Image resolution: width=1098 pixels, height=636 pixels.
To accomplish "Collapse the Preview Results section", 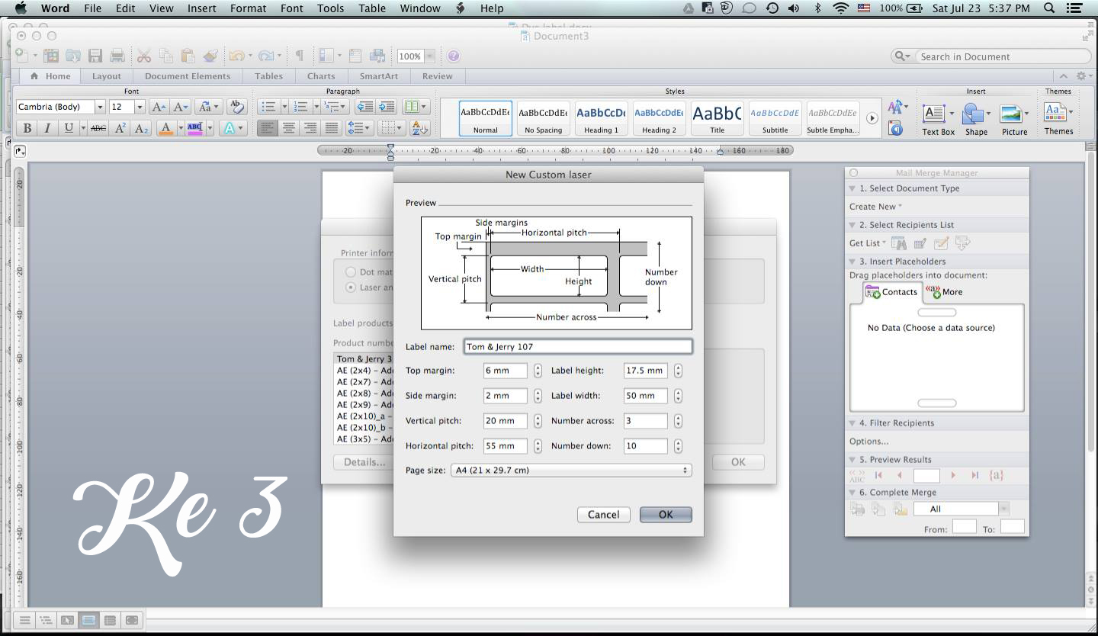I will pos(853,459).
